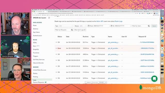Click the magnifier in Filter by User
The width and height of the screenshot is (165, 93).
(x=149, y=26)
